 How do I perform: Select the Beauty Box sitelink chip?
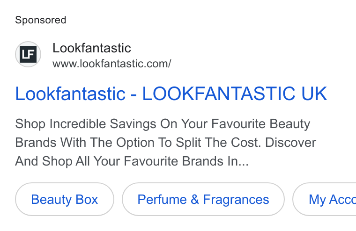tap(65, 199)
